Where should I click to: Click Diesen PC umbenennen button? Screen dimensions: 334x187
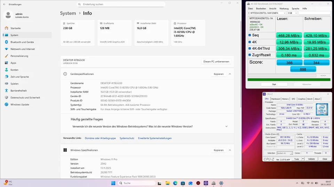click(x=216, y=62)
